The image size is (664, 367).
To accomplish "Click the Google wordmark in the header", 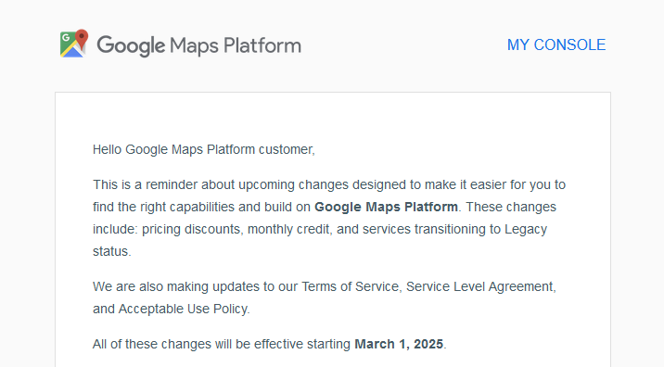I will (x=131, y=45).
